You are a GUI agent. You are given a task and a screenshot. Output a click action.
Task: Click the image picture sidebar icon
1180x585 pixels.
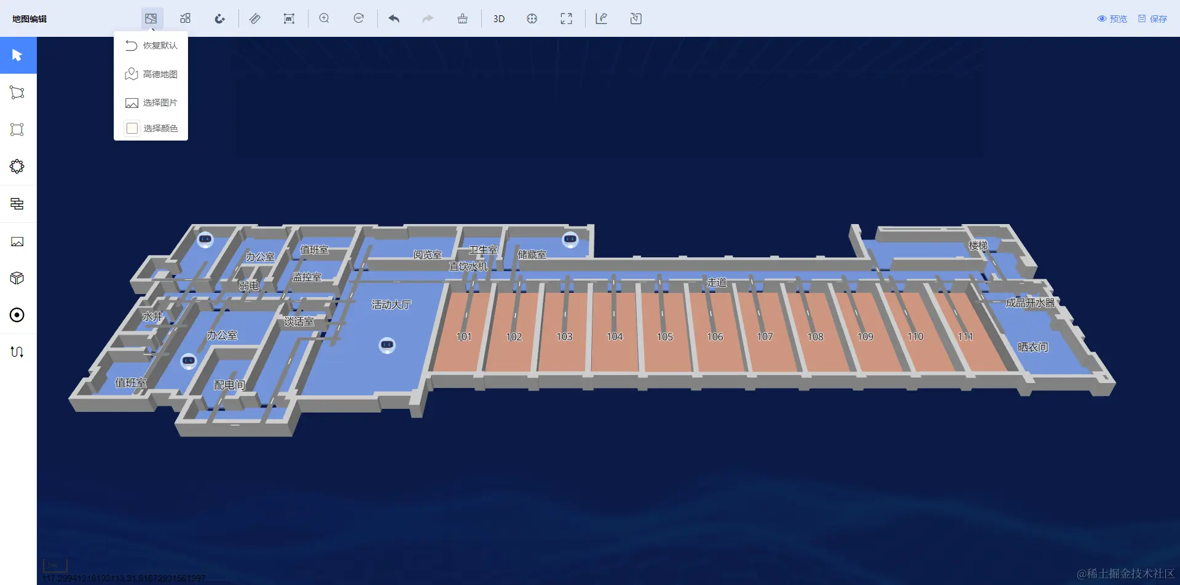coord(17,242)
